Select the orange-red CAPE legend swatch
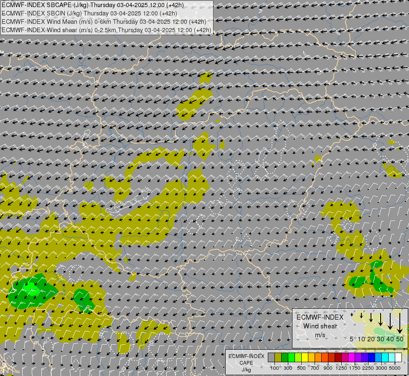Image resolution: width=409 pixels, height=376 pixels. pyautogui.click(x=325, y=358)
